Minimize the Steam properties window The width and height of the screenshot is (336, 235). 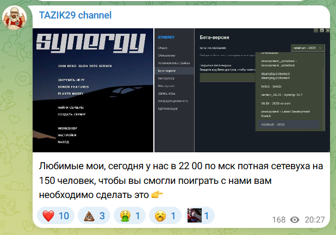click(316, 30)
